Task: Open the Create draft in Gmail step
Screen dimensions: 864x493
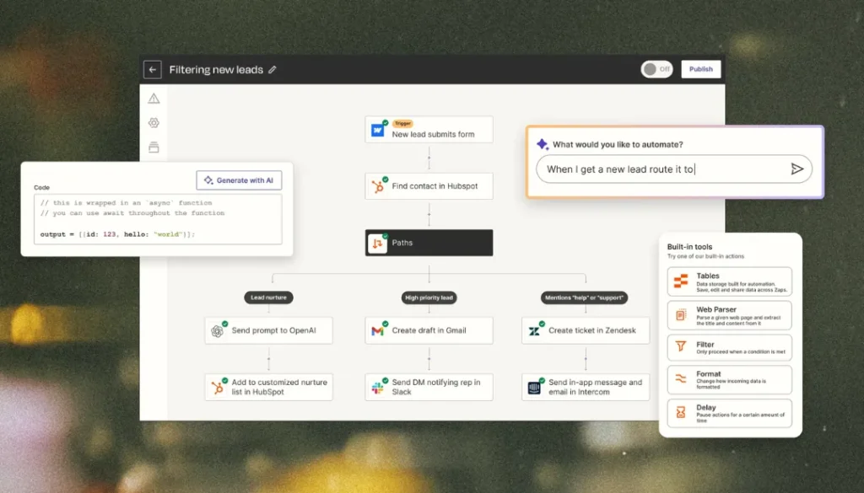Action: (429, 330)
